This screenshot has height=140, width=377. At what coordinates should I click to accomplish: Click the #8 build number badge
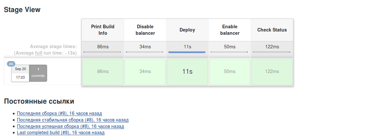click(11, 64)
